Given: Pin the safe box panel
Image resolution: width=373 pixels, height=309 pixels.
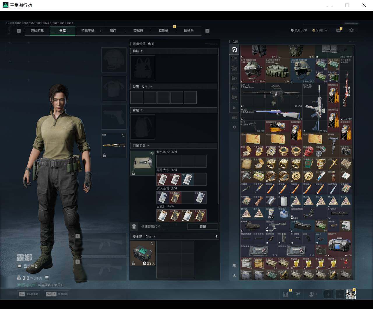Looking at the screenshot, I should coord(216,237).
